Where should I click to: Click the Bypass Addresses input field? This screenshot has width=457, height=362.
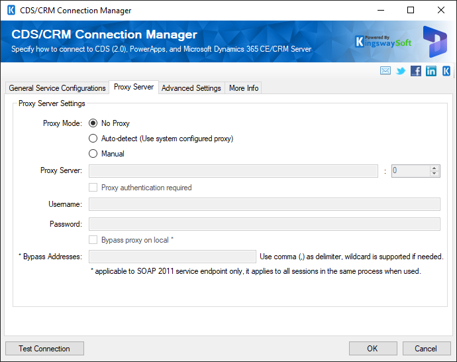click(173, 257)
